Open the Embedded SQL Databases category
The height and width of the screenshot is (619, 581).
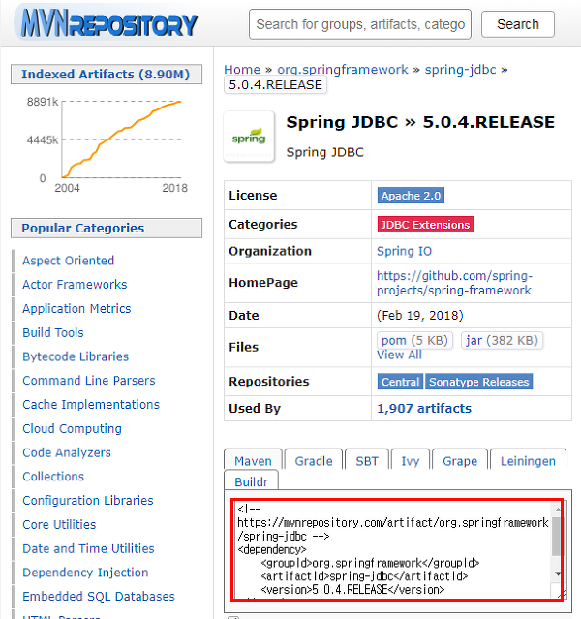click(99, 596)
